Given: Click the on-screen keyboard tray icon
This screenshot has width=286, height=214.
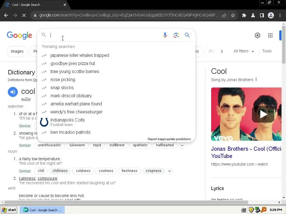Looking at the screenshot, I should point(244,210).
